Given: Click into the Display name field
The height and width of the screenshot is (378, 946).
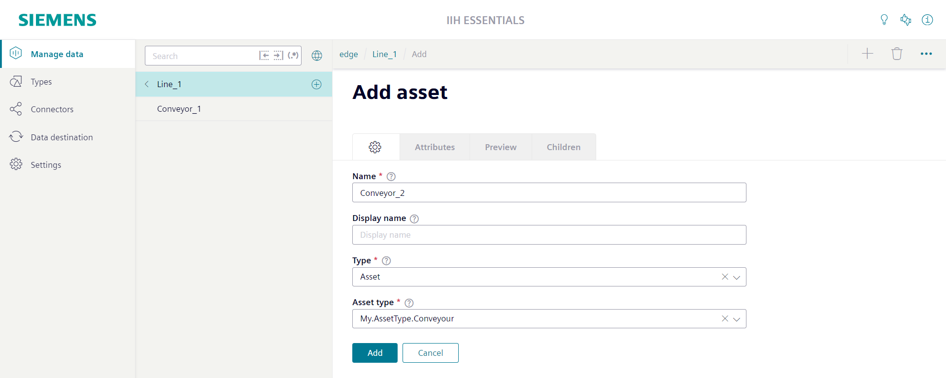Looking at the screenshot, I should [x=549, y=235].
